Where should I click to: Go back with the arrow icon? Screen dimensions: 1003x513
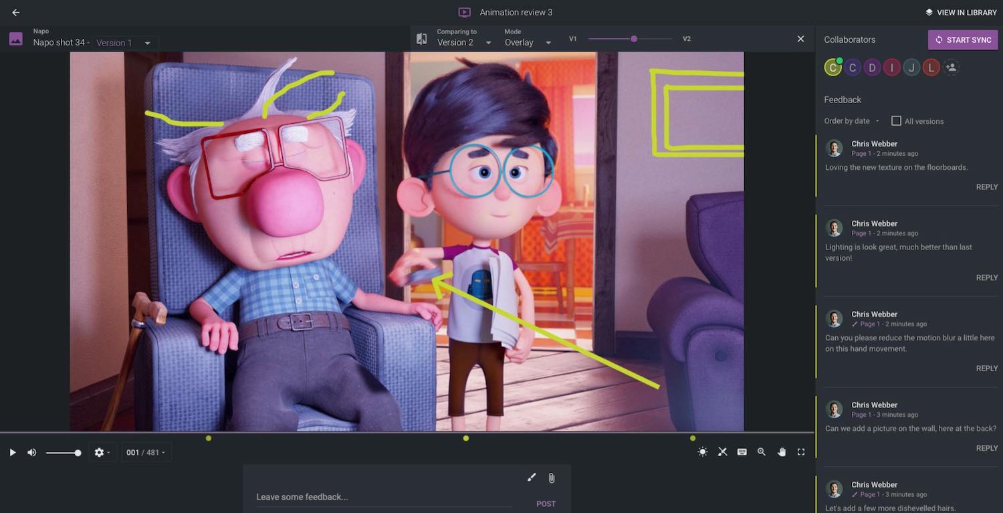click(x=16, y=12)
